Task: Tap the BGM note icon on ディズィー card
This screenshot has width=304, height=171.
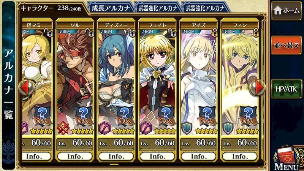Action: tap(107, 32)
